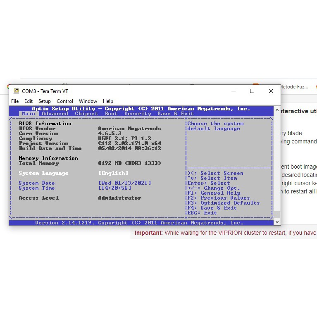This screenshot has width=317, height=317.
Task: Open the Control menu
Action: (65, 101)
